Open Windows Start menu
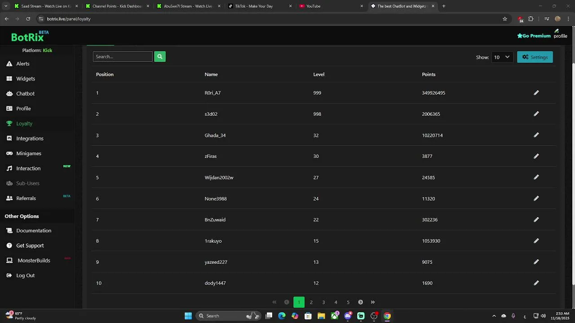575x323 pixels. [188, 316]
